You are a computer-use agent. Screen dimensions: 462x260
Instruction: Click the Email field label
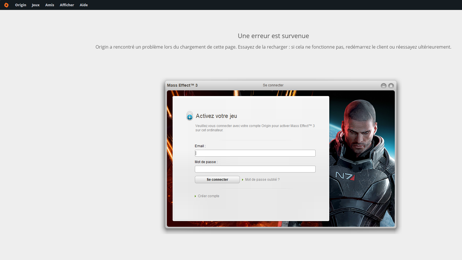point(200,146)
